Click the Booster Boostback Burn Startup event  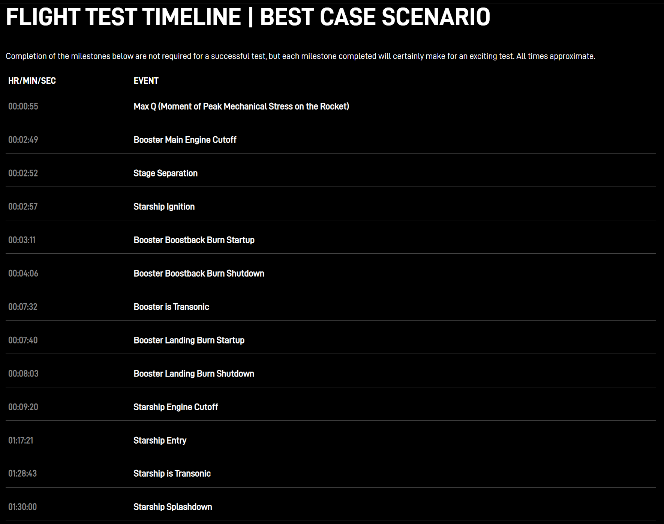(194, 240)
